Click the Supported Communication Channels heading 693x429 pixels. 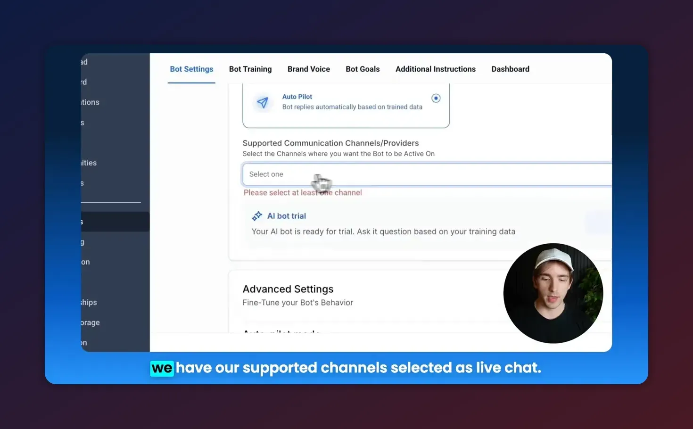(330, 143)
